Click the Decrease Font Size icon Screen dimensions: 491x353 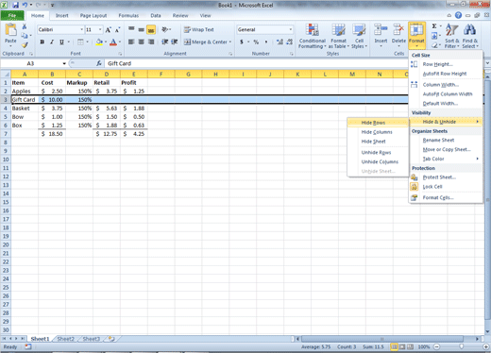[x=117, y=30]
